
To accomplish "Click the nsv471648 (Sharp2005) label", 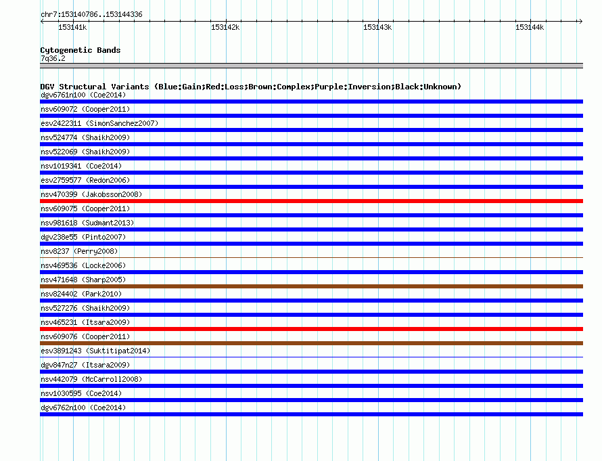I will (83, 280).
